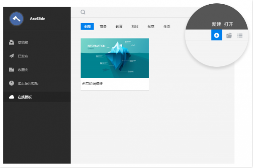Switch to the 商务 category tab
Image resolution: width=253 pixels, height=168 pixels.
(x=103, y=27)
